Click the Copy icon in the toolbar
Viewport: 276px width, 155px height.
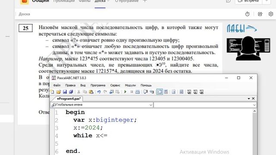85,92
